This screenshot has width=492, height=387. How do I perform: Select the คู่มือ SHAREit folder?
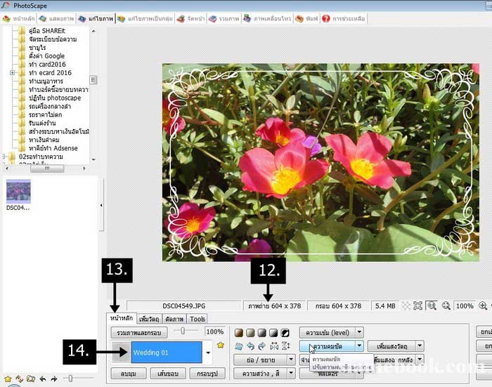[47, 31]
